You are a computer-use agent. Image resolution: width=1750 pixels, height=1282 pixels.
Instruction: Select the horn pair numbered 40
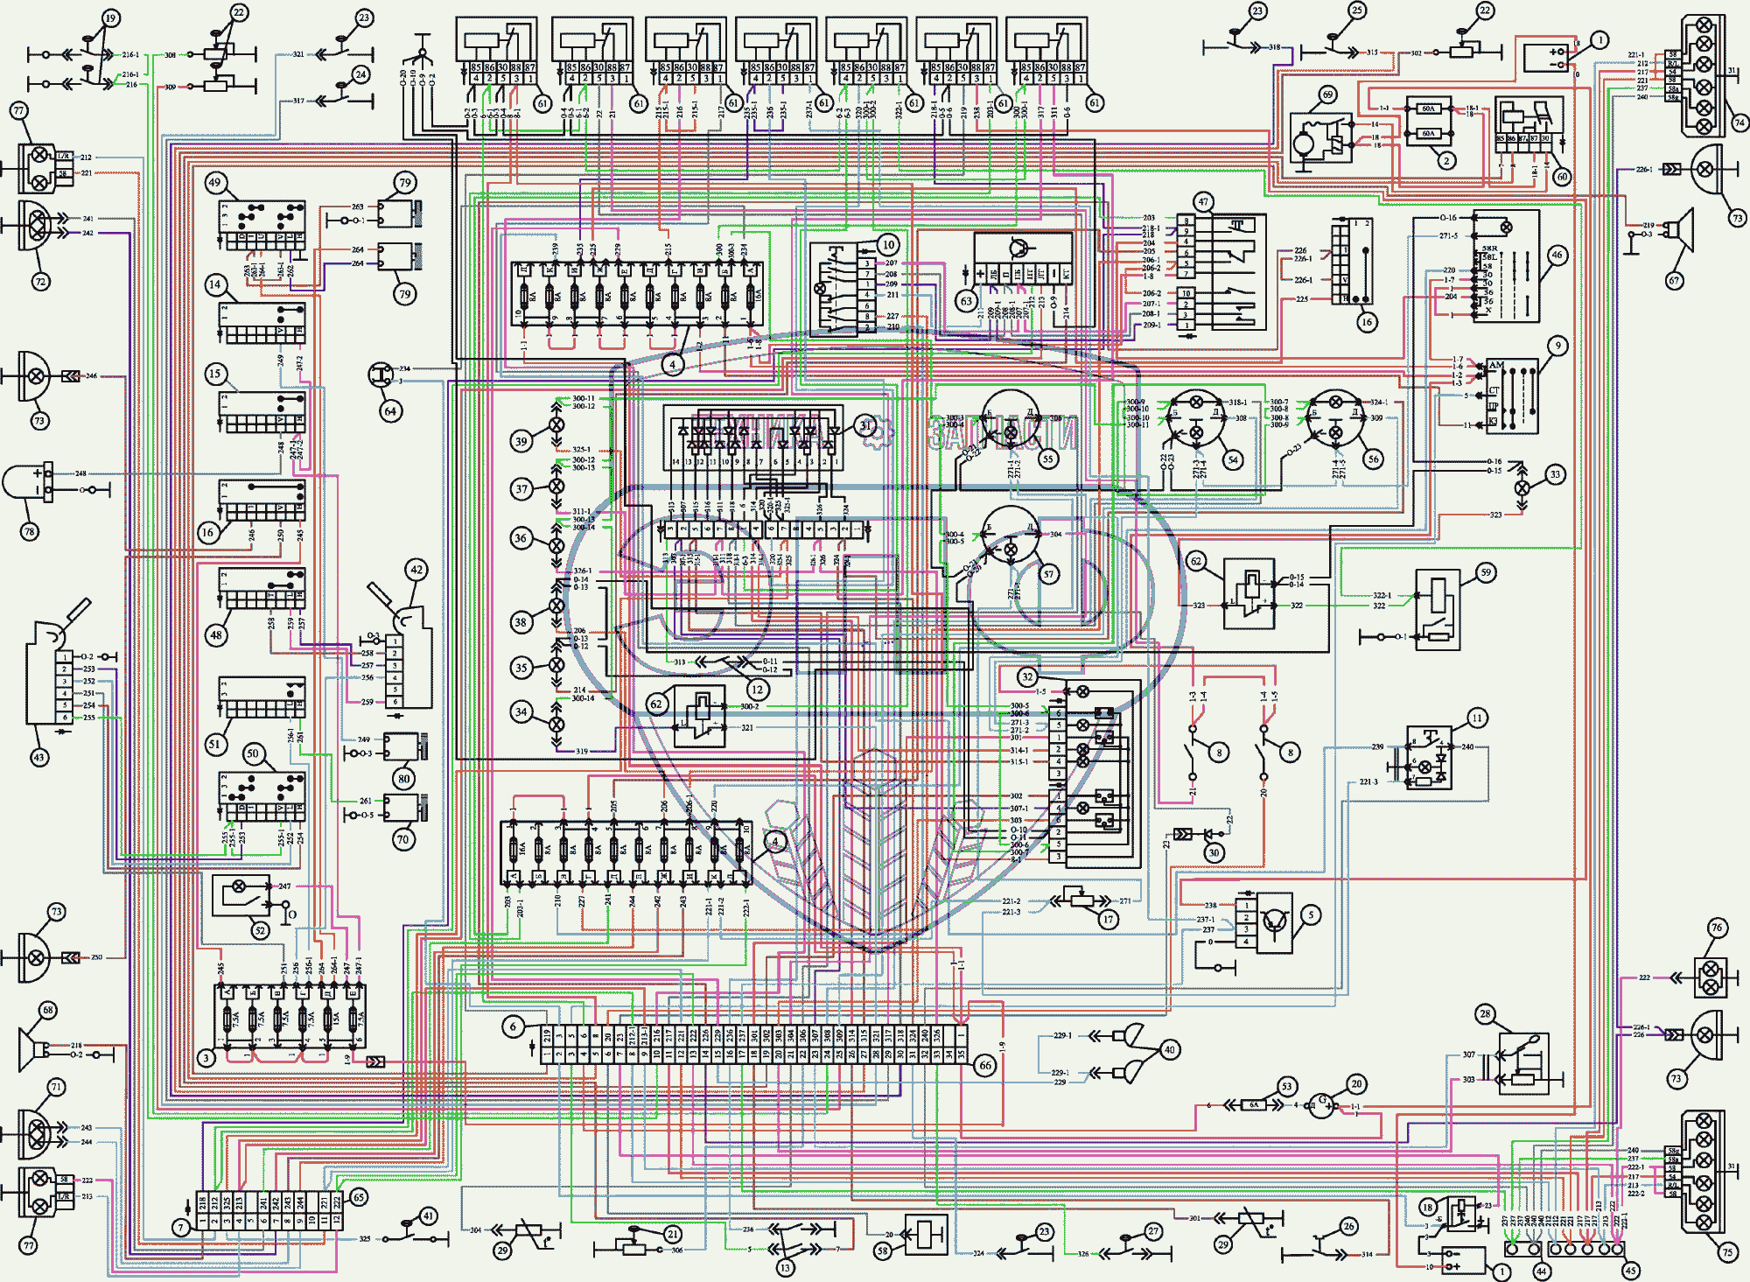coord(1129,1053)
